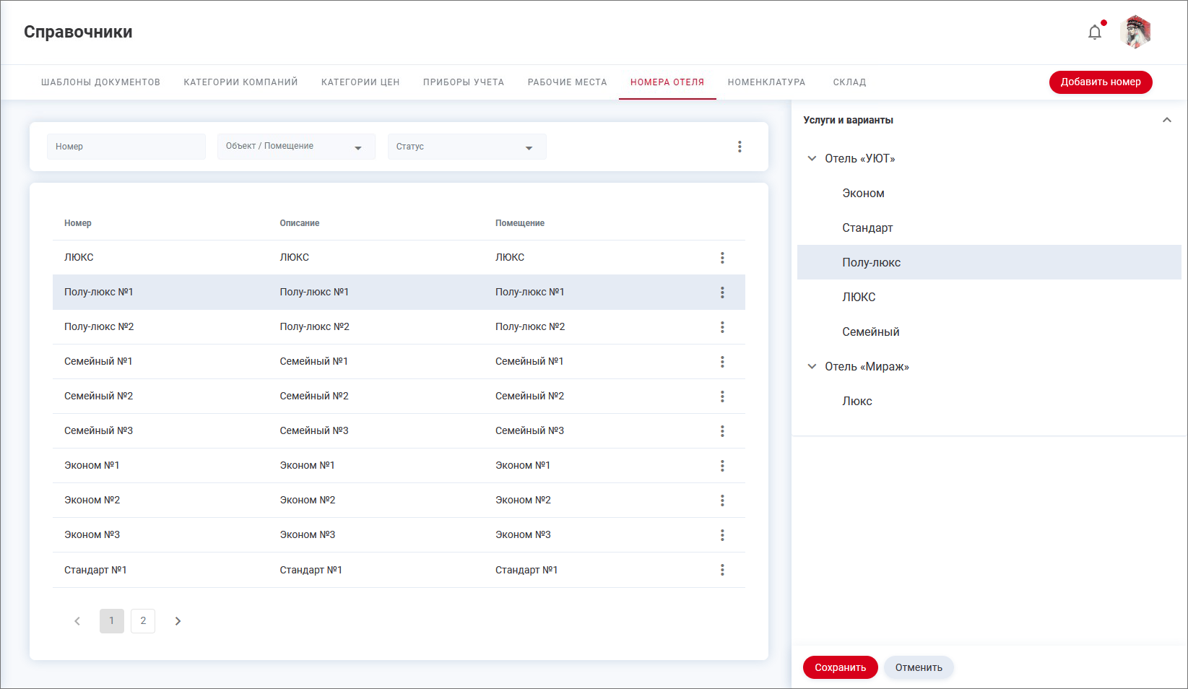Collapse the Отель «УЮТ» tree node

pos(812,158)
